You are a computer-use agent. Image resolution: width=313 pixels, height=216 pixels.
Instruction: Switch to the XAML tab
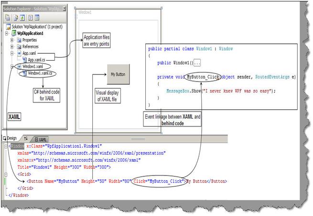(x=41, y=140)
